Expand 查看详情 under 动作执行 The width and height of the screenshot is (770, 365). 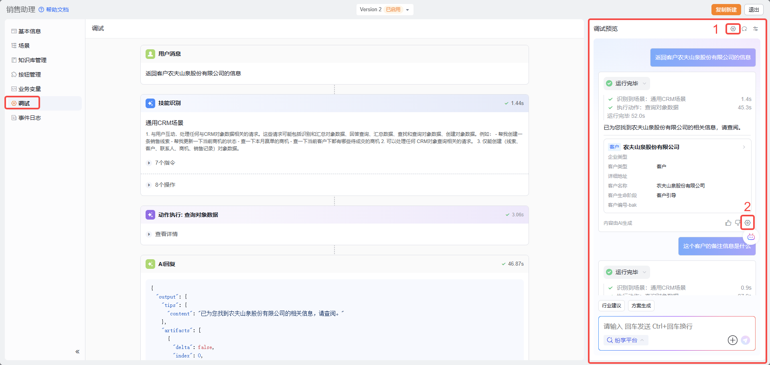[x=166, y=234]
